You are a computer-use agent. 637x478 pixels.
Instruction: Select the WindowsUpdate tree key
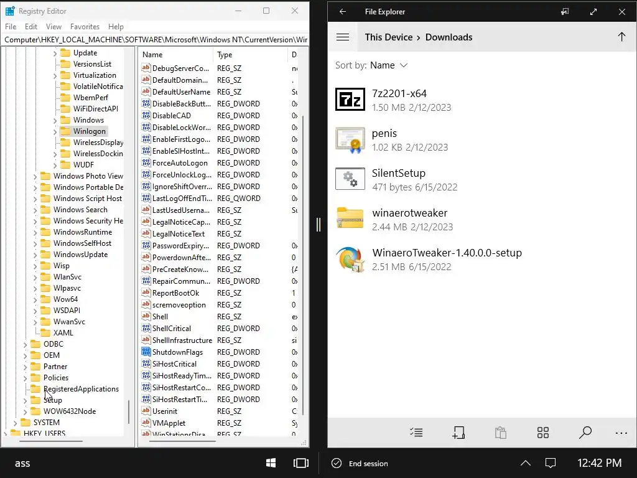point(80,255)
